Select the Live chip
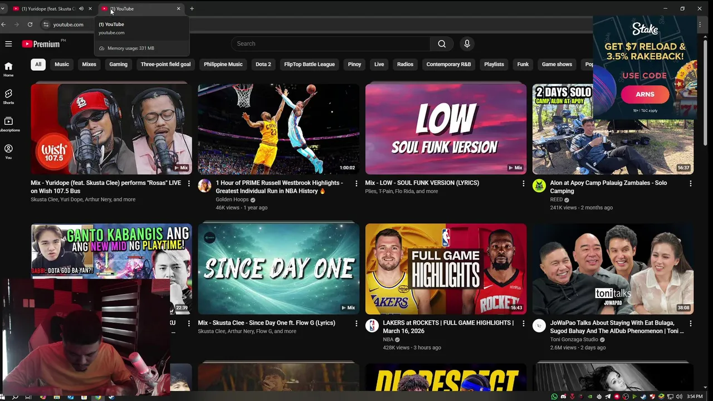The height and width of the screenshot is (401, 713). (379, 64)
